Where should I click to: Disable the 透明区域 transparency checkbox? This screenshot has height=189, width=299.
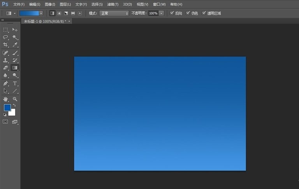click(204, 13)
